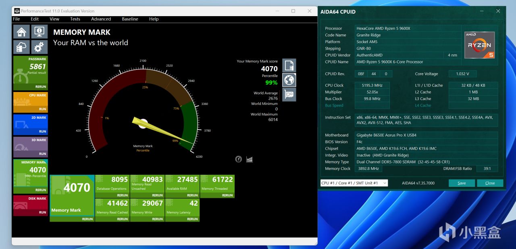Click the chart view icon below the dial
516x249 pixels.
point(250,159)
